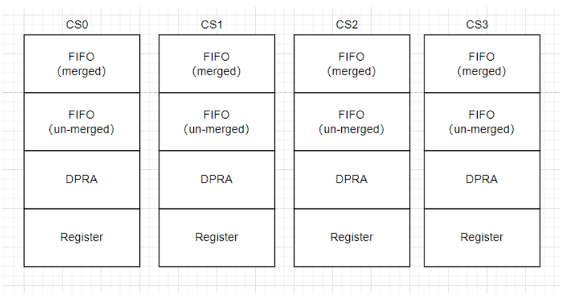Click the FIFO (merged) box under CS3

coord(482,64)
